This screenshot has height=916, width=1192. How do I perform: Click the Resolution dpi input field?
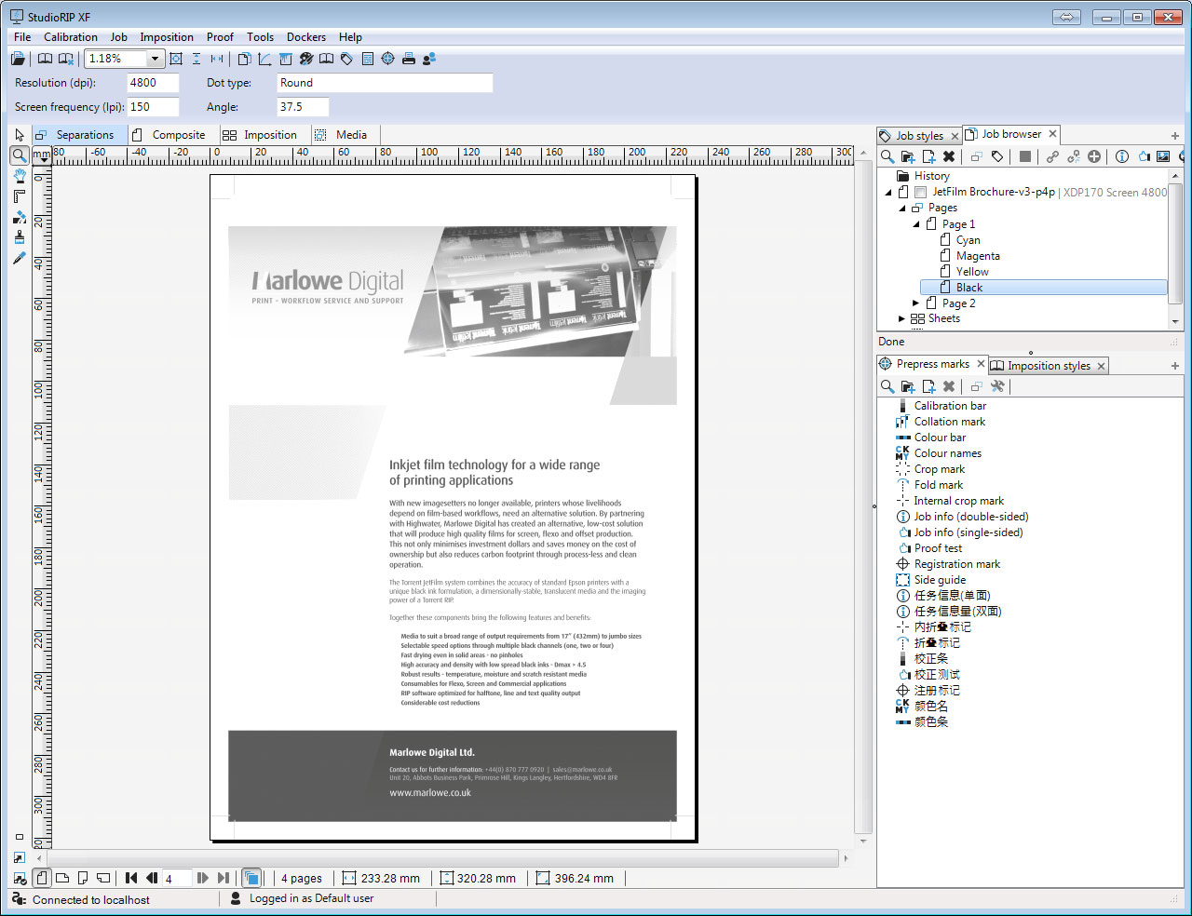(153, 83)
